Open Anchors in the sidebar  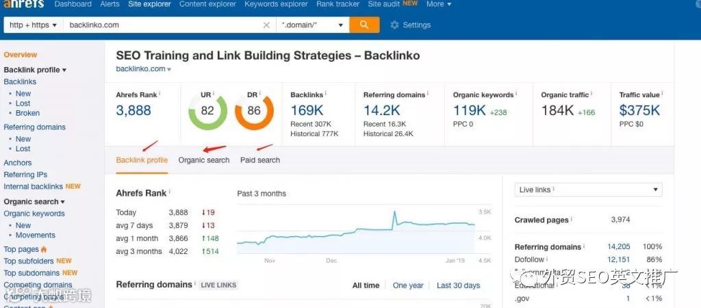pyautogui.click(x=17, y=163)
